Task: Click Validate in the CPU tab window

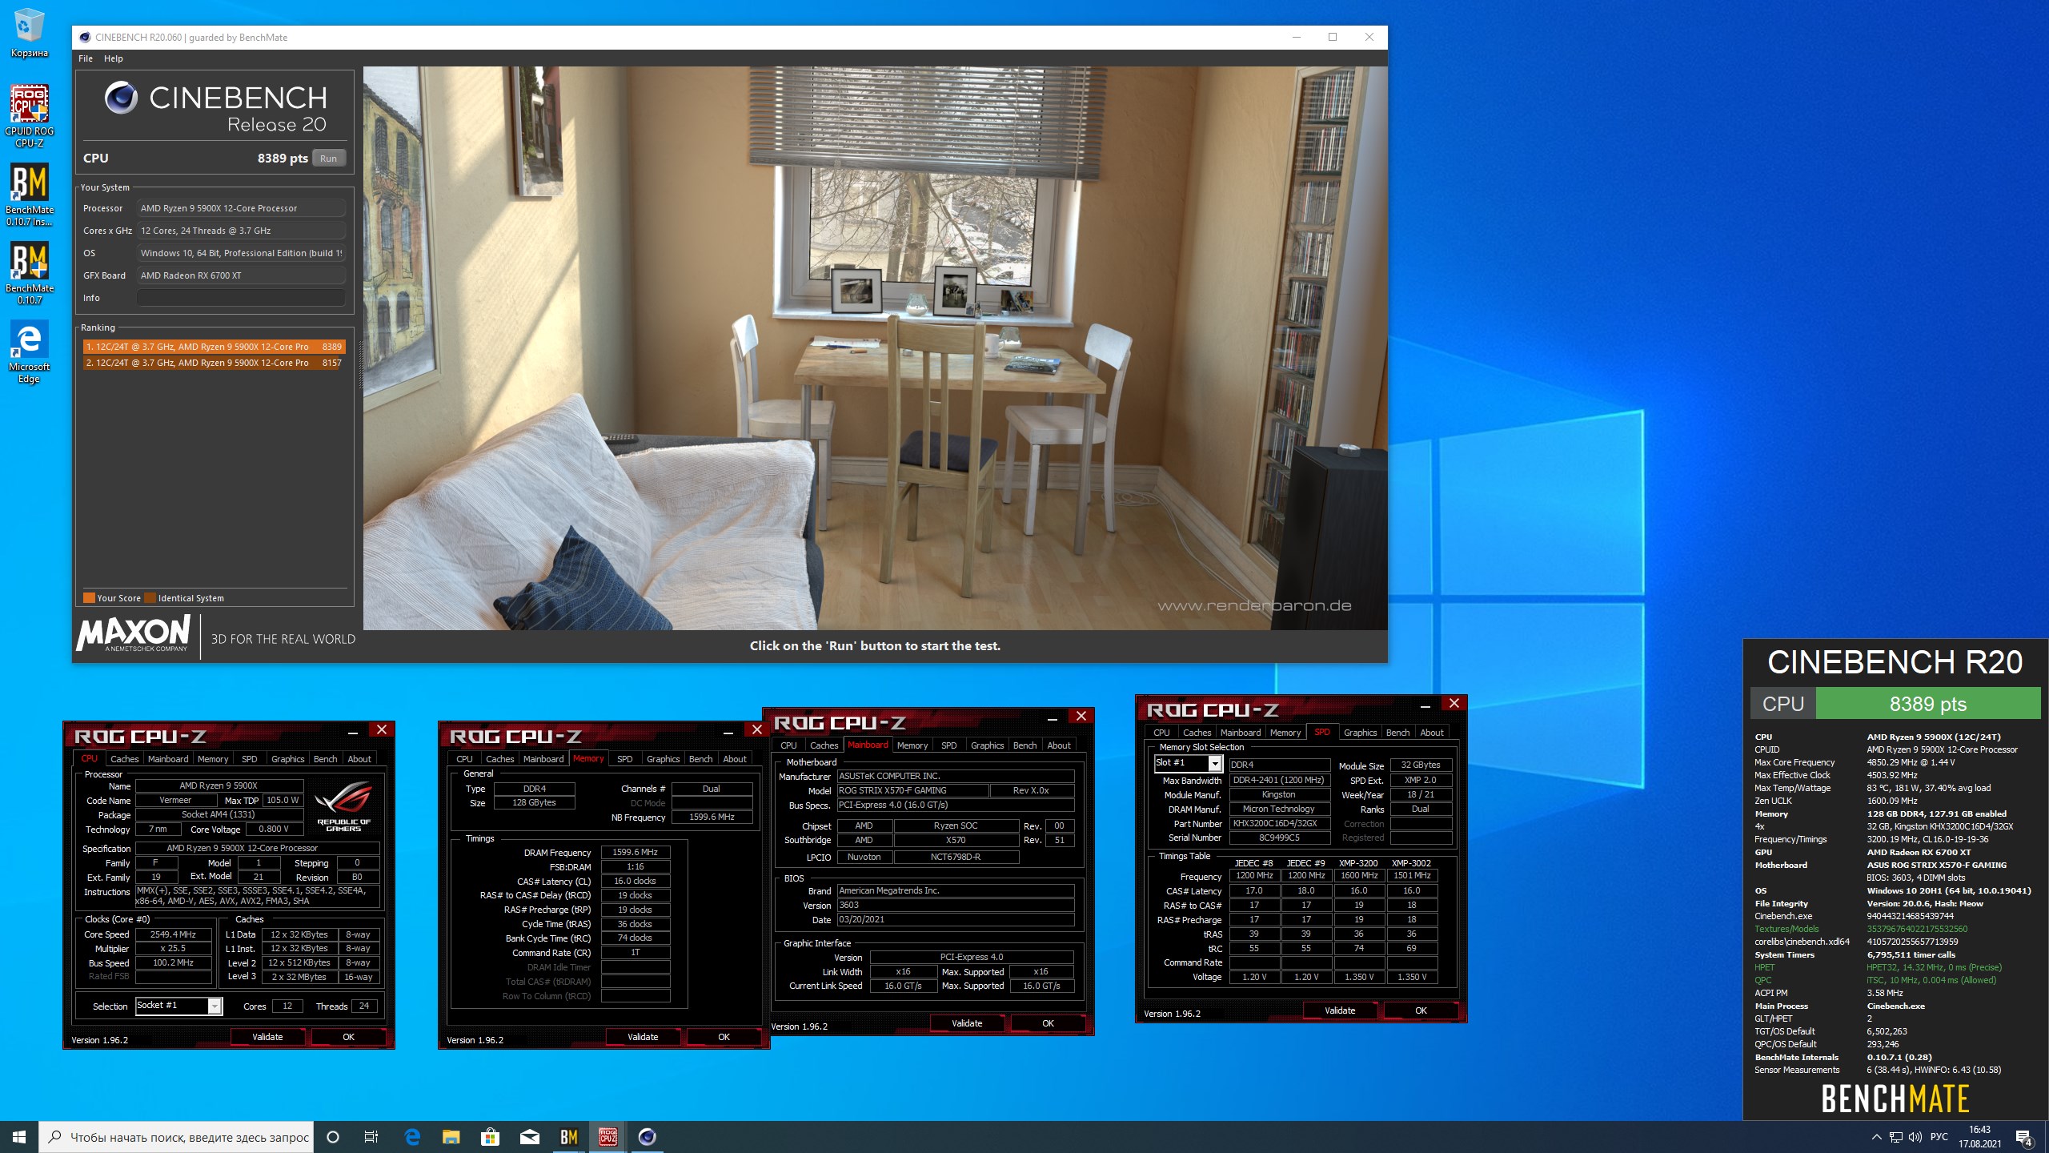Action: (x=267, y=1037)
